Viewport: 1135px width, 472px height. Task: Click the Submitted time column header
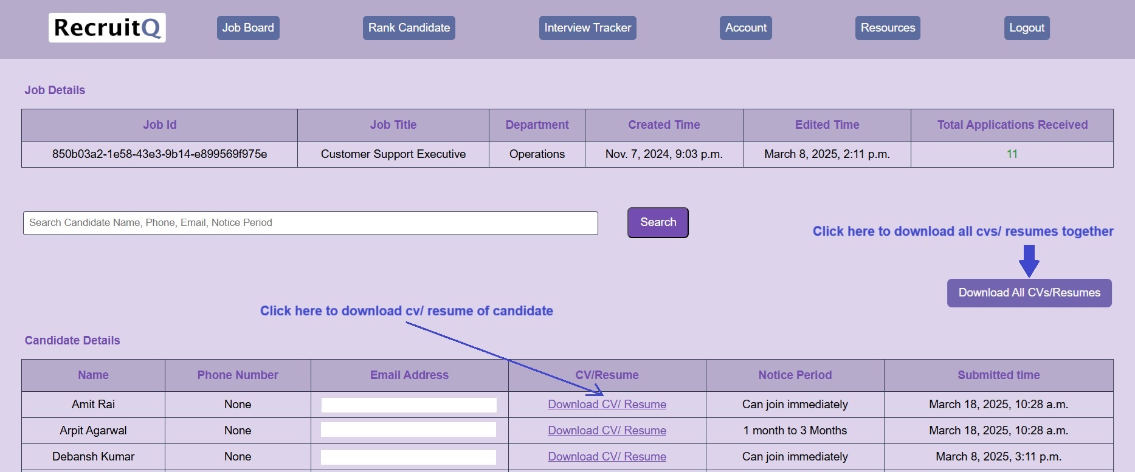[x=999, y=375]
